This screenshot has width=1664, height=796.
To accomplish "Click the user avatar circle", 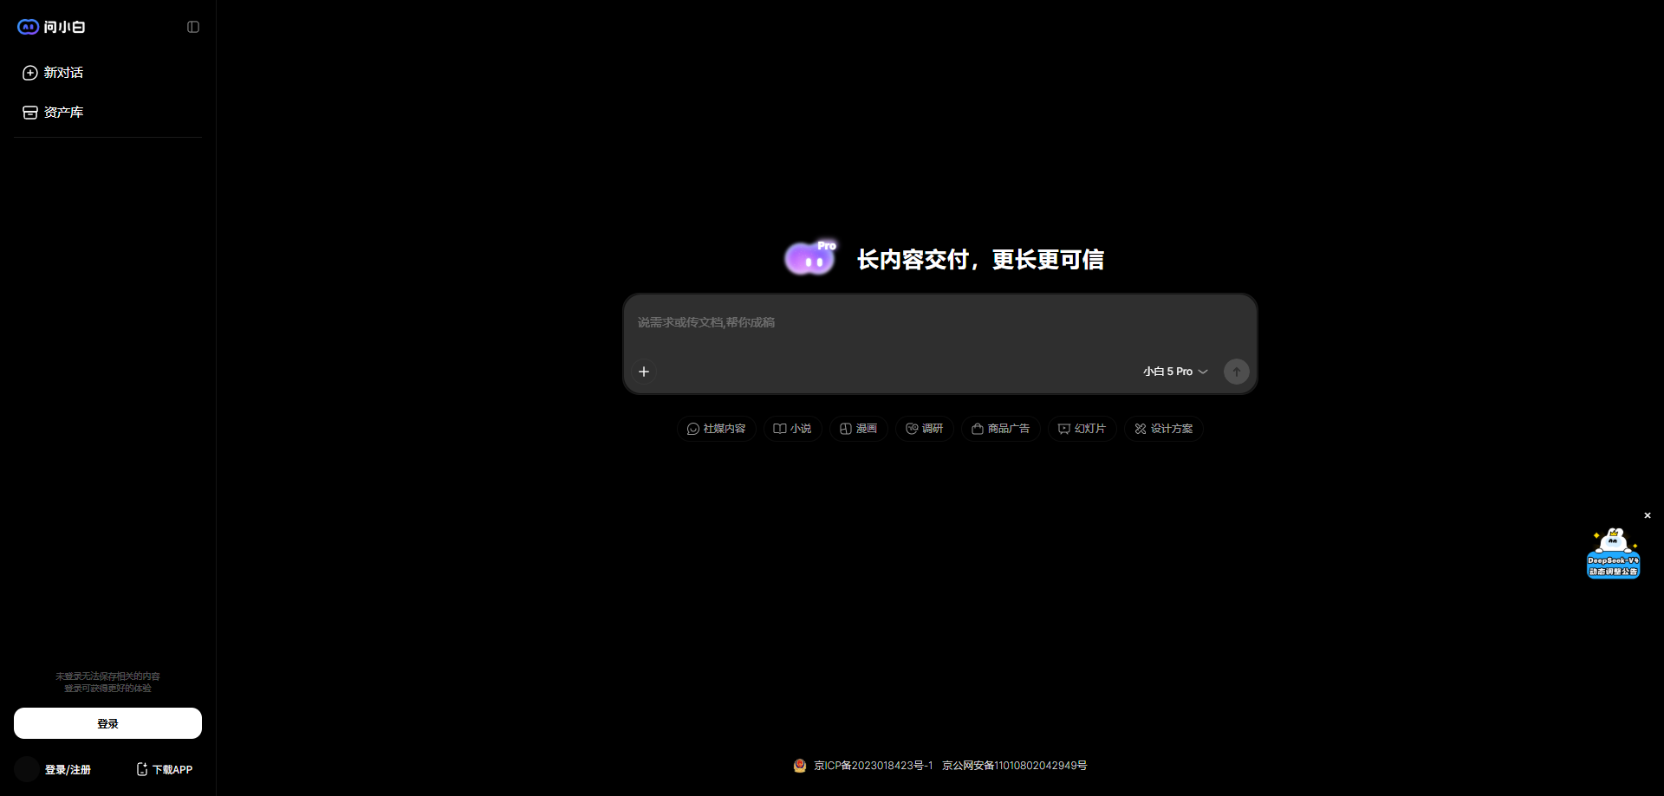I will point(27,769).
